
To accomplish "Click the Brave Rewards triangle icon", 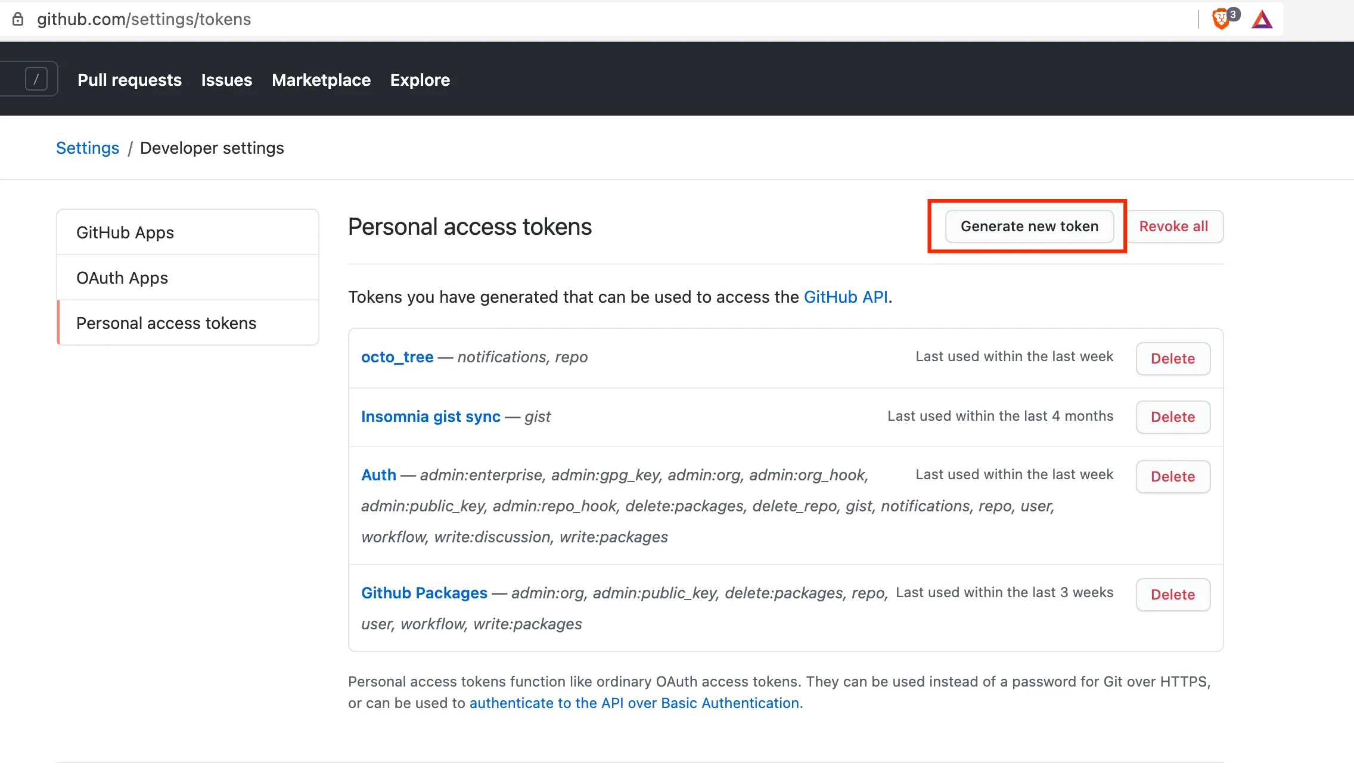I will [1262, 20].
